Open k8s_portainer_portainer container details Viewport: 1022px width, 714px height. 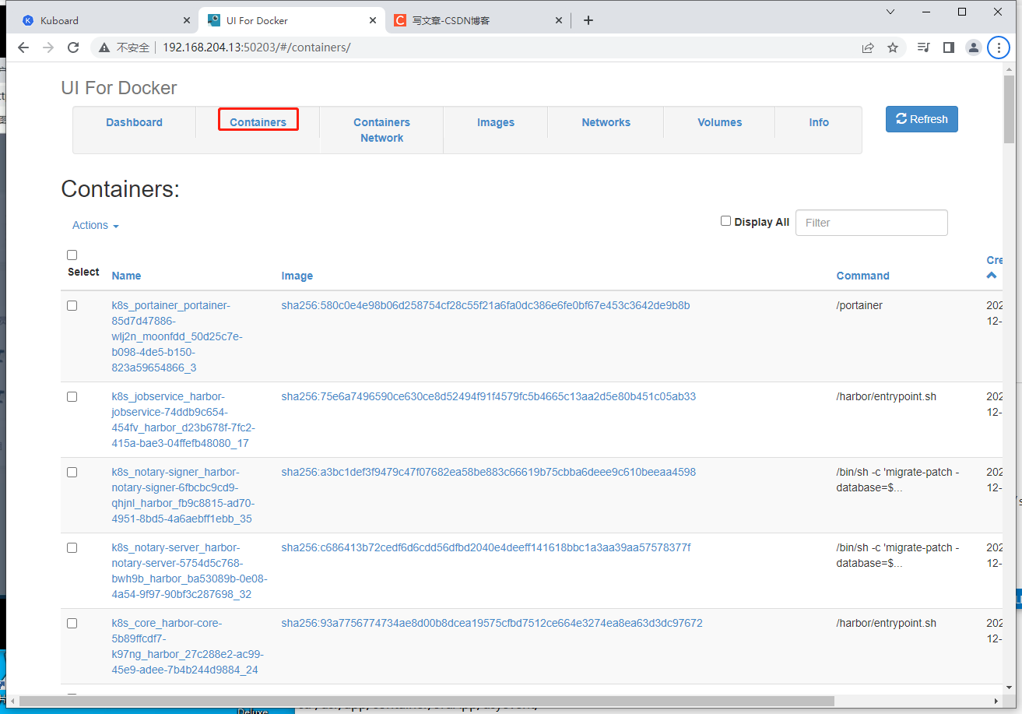[x=178, y=336]
